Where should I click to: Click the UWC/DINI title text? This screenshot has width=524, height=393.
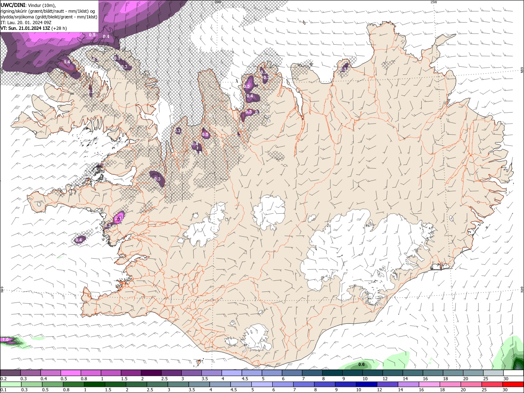tap(13, 5)
